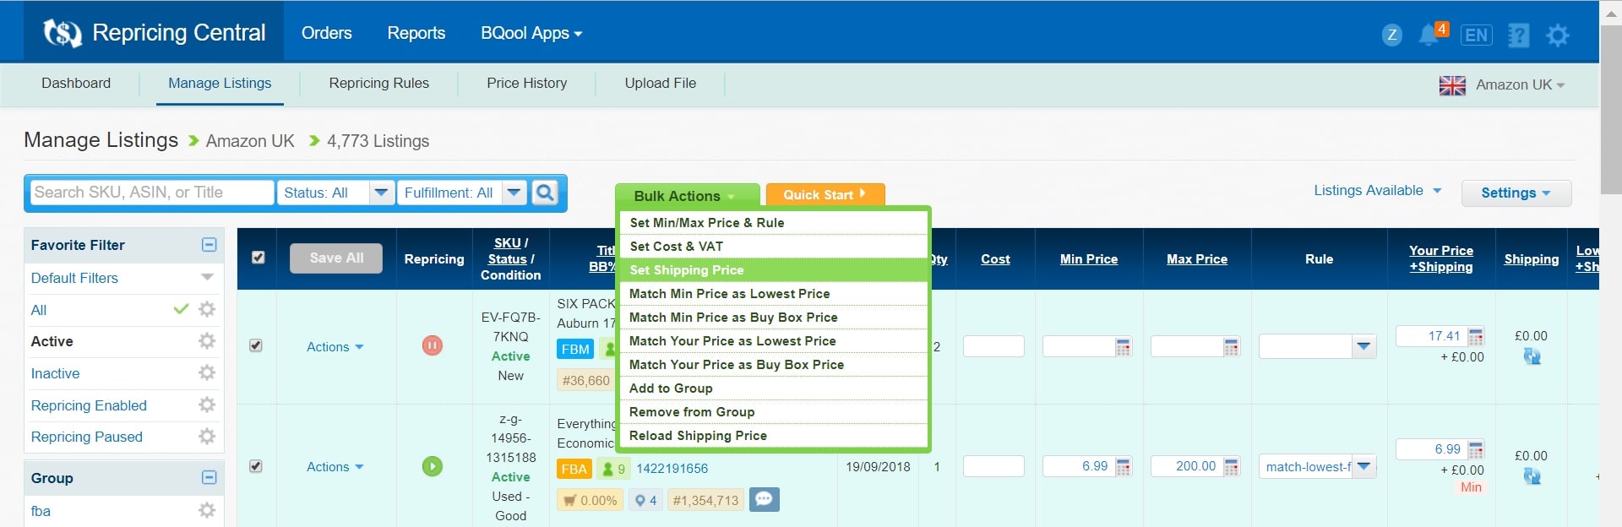
Task: Click the gear beside Repricing Enabled
Action: (x=207, y=405)
